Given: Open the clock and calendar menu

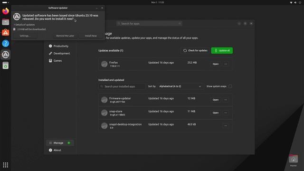Looking at the screenshot, I should (x=157, y=2).
